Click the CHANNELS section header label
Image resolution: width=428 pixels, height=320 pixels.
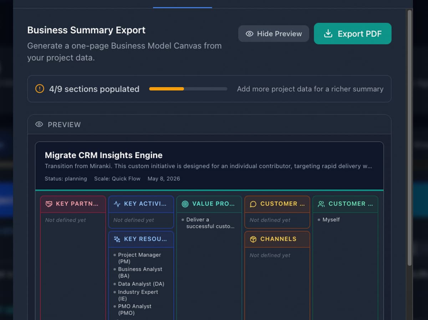point(278,239)
